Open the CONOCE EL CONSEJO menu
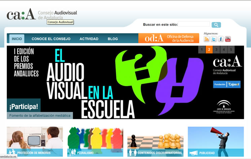Screen dimensions: 251x159 (x=51, y=39)
